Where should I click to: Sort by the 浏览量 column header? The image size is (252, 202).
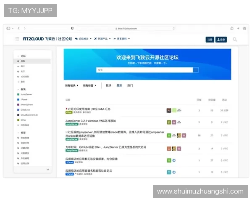click(x=212, y=100)
